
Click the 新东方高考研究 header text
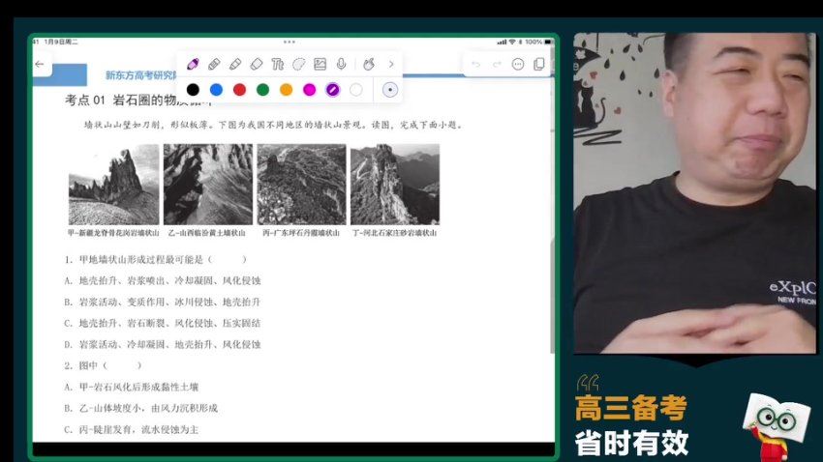point(141,75)
